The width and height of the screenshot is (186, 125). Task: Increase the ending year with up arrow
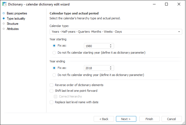(111, 67)
